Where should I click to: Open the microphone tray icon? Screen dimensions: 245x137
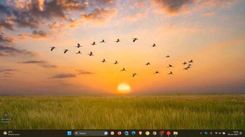211,133
